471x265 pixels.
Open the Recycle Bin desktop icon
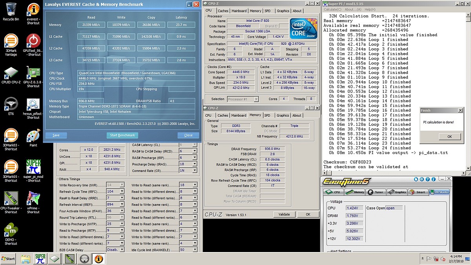click(x=11, y=11)
